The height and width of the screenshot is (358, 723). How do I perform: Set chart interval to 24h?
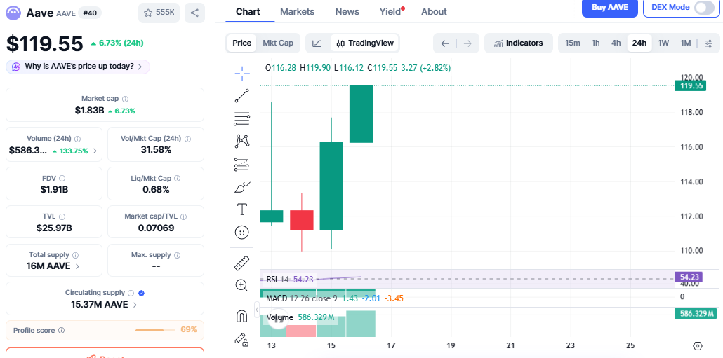pyautogui.click(x=639, y=43)
